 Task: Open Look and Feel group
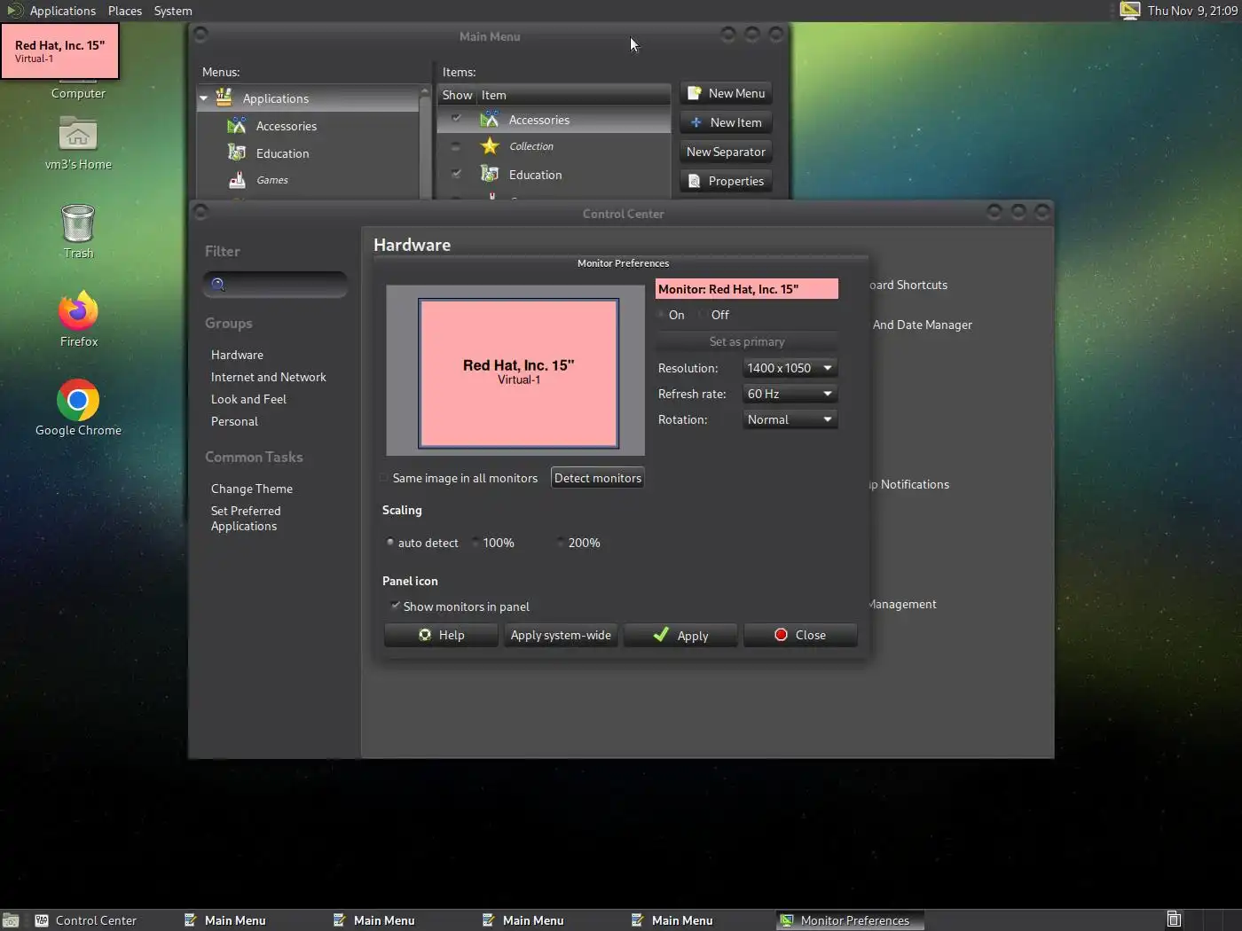248,399
